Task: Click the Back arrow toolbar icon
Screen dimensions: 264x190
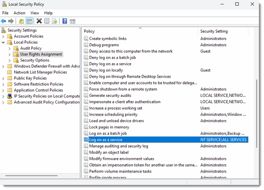Action: coord(3,21)
